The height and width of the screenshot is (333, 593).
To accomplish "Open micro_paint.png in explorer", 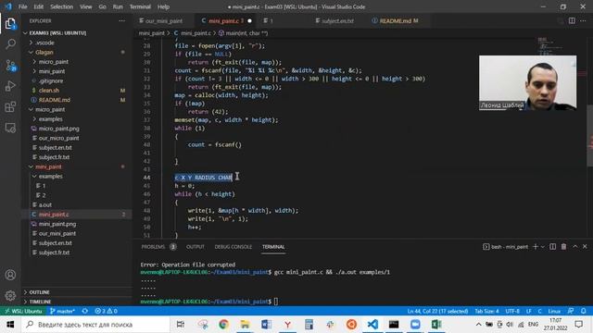I will [76, 129].
